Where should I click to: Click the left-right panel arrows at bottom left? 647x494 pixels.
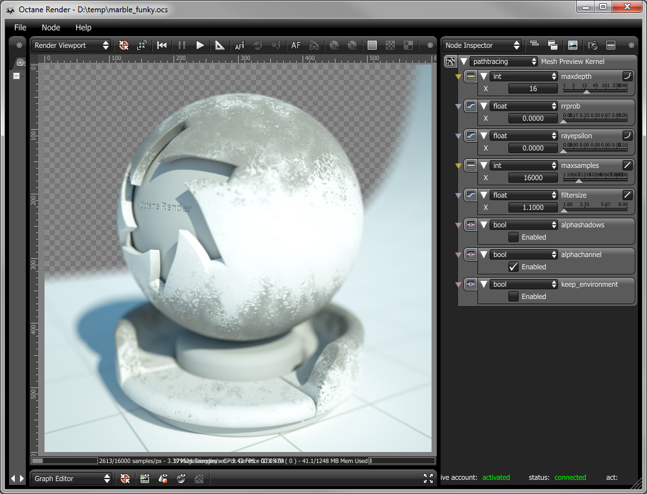click(17, 479)
